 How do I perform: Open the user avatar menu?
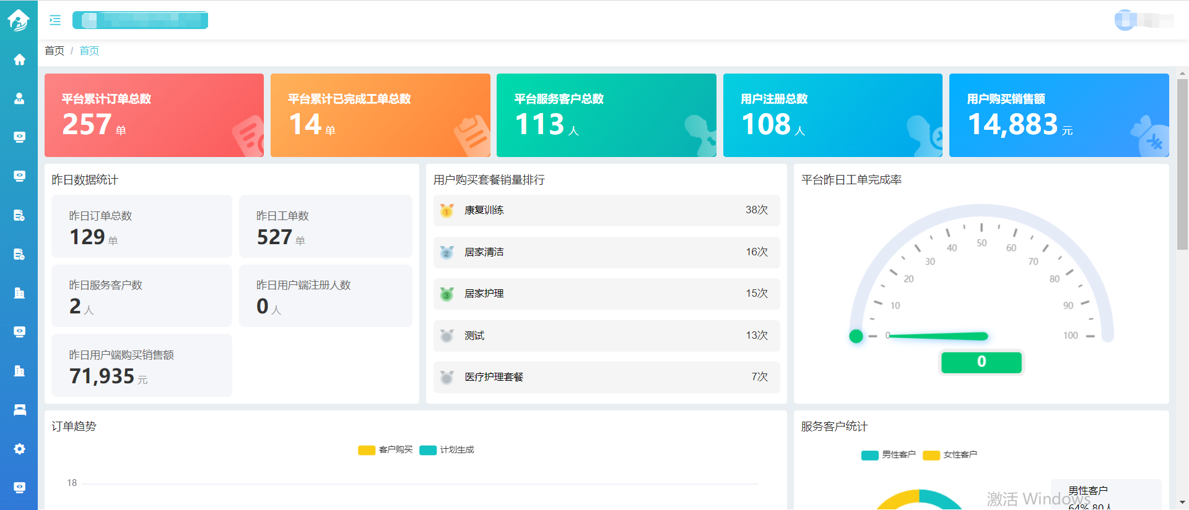coord(1125,20)
